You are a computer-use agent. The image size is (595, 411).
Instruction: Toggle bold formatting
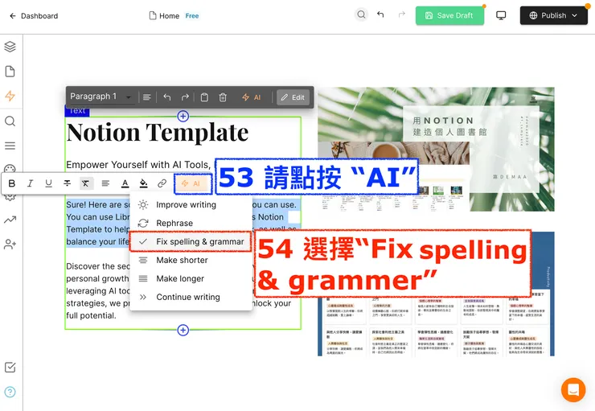click(12, 183)
